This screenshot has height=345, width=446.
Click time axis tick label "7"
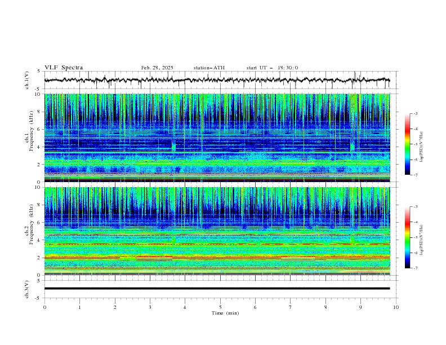pos(291,307)
